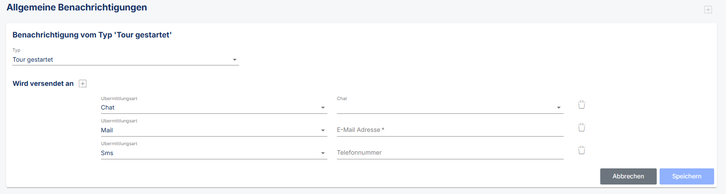Click the arrow of the Mail row dropdown

[x=323, y=130]
